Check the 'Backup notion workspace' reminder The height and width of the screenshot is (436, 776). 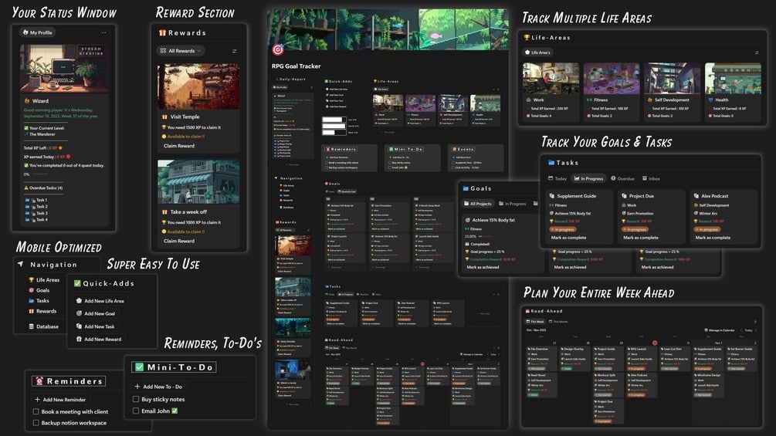click(36, 423)
